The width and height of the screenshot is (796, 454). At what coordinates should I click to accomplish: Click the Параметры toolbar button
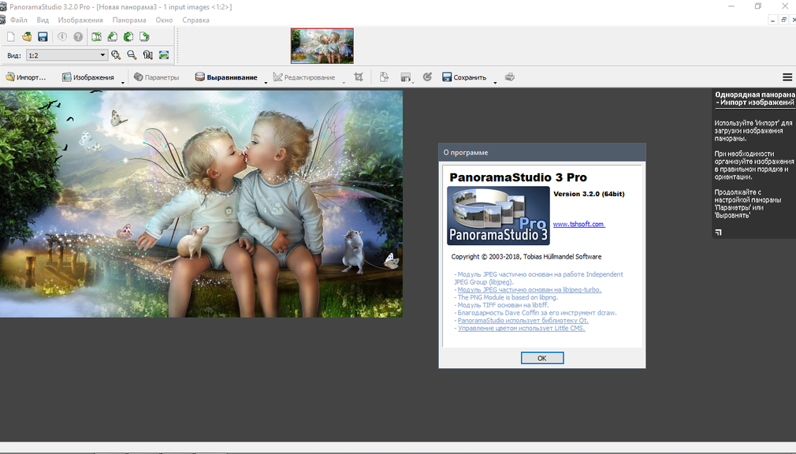(x=156, y=77)
